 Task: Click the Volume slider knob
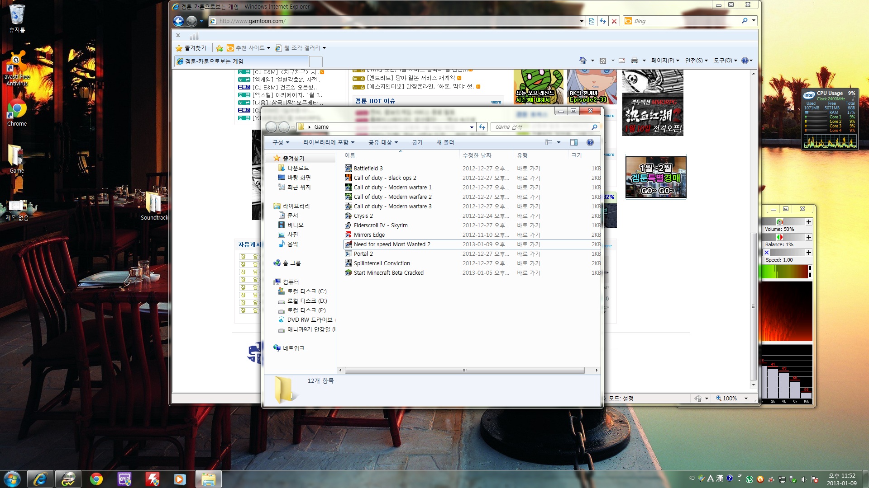(780, 222)
